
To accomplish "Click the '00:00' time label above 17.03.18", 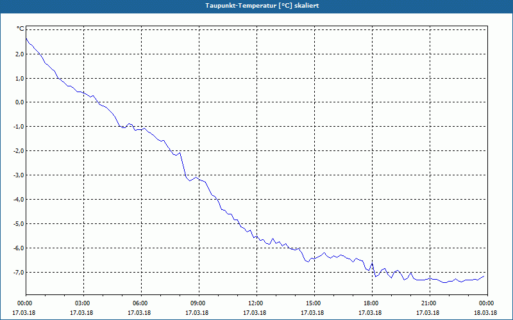I will (24, 303).
